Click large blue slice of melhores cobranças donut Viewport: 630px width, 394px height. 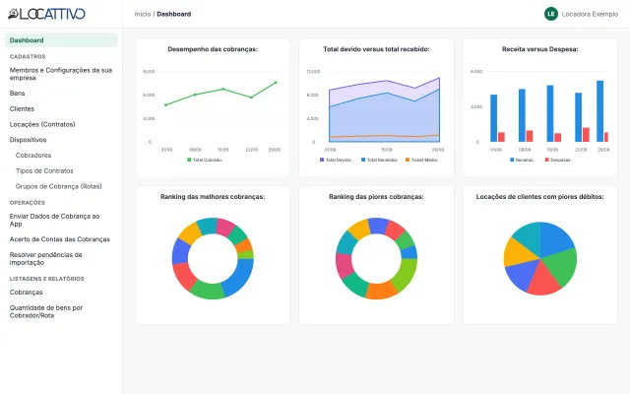pyautogui.click(x=238, y=278)
